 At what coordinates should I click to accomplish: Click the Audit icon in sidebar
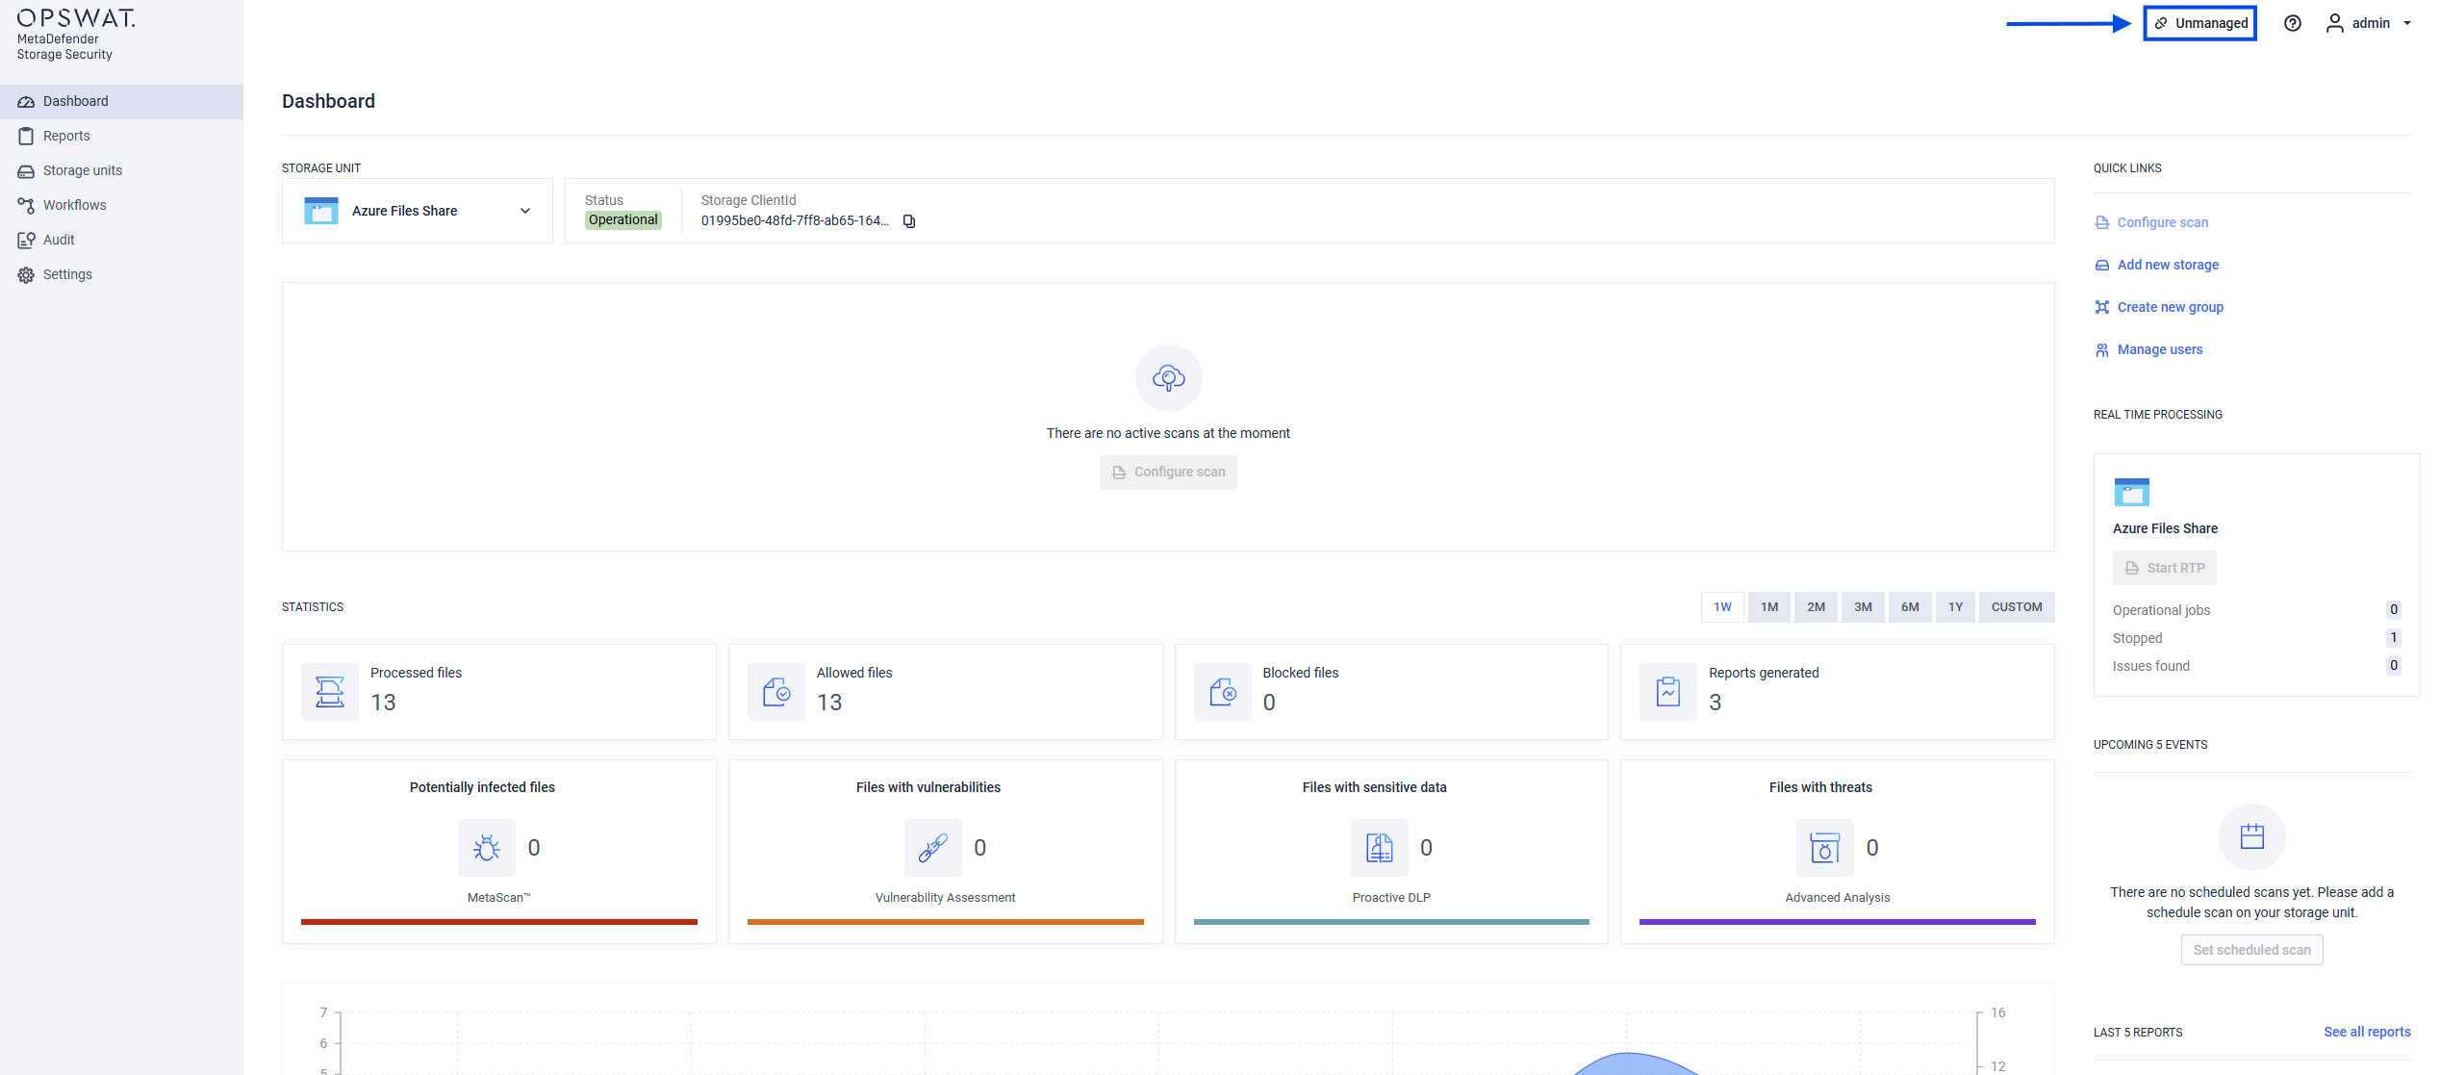pyautogui.click(x=26, y=240)
